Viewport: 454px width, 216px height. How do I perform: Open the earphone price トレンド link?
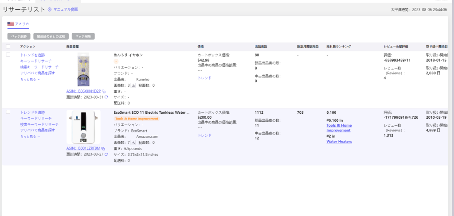coord(204,78)
